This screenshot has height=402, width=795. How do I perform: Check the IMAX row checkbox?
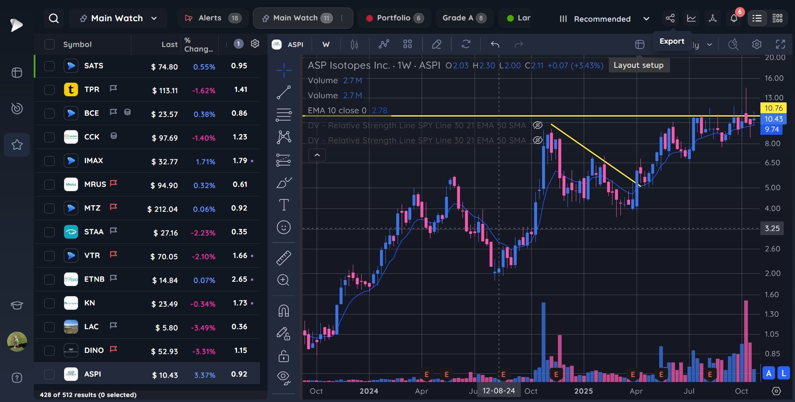coord(50,161)
